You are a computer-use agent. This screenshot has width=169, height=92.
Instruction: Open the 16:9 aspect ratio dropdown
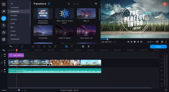pyautogui.click(x=150, y=42)
